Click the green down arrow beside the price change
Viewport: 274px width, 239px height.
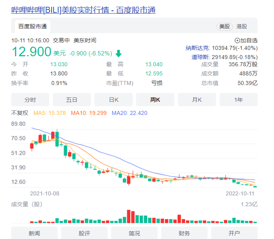click(118, 53)
